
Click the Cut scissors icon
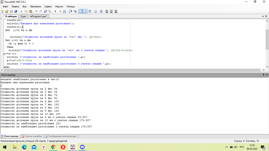click(x=21, y=11)
